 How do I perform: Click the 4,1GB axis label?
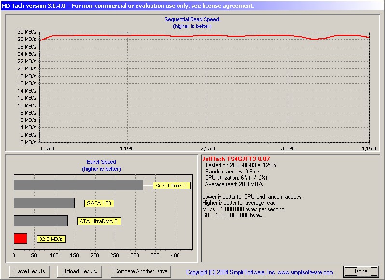coord(369,148)
